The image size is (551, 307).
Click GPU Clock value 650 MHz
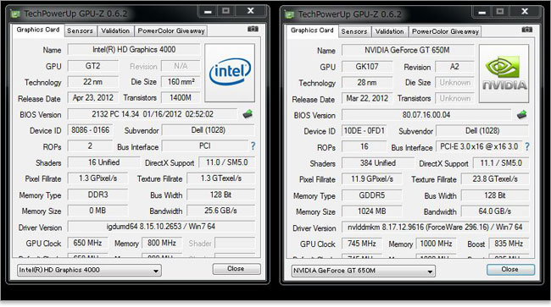click(87, 243)
